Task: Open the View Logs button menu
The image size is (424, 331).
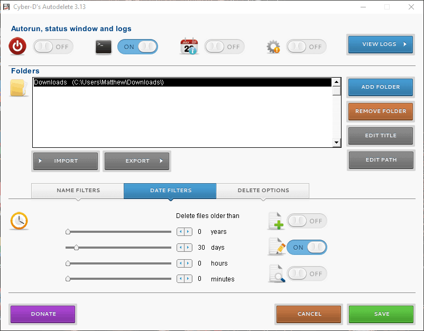Action: click(381, 44)
